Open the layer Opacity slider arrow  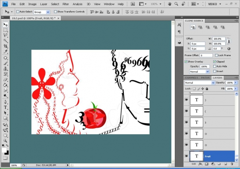[236, 82]
